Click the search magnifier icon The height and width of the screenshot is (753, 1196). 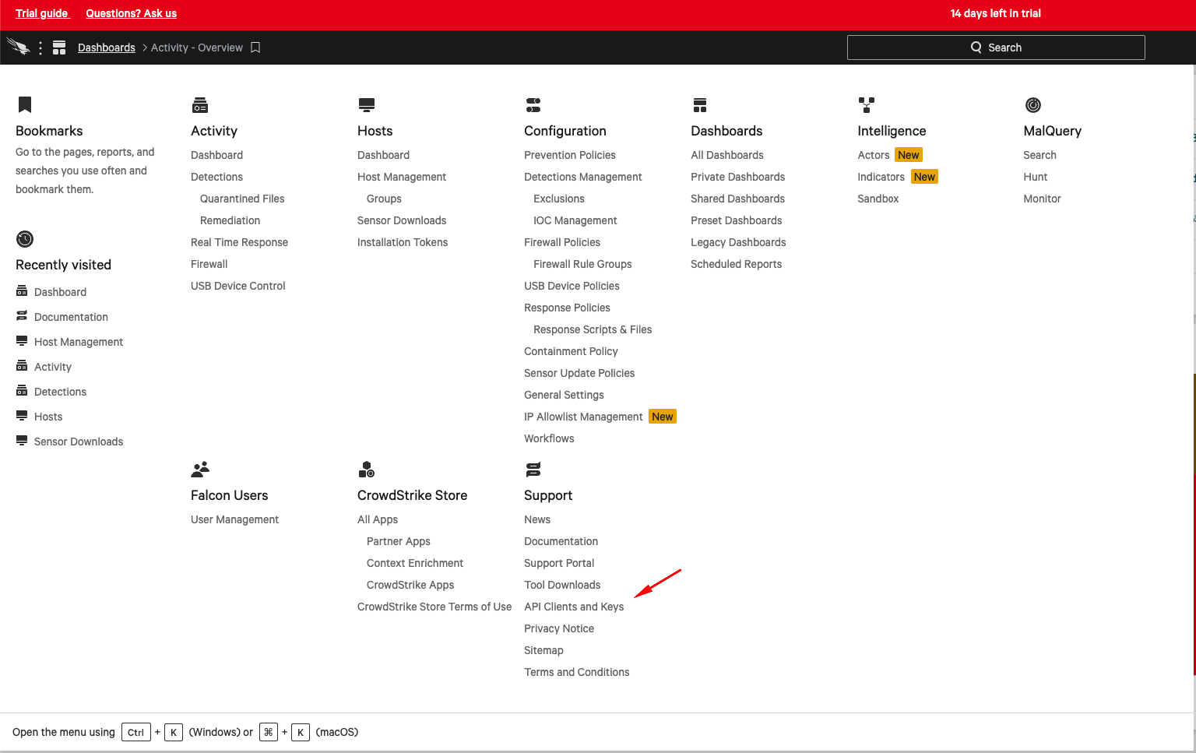click(976, 48)
